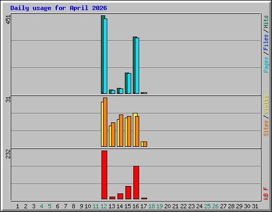The image size is (272, 212).
Task: Click the day 16 yellow visits bar
Action: [x=134, y=130]
